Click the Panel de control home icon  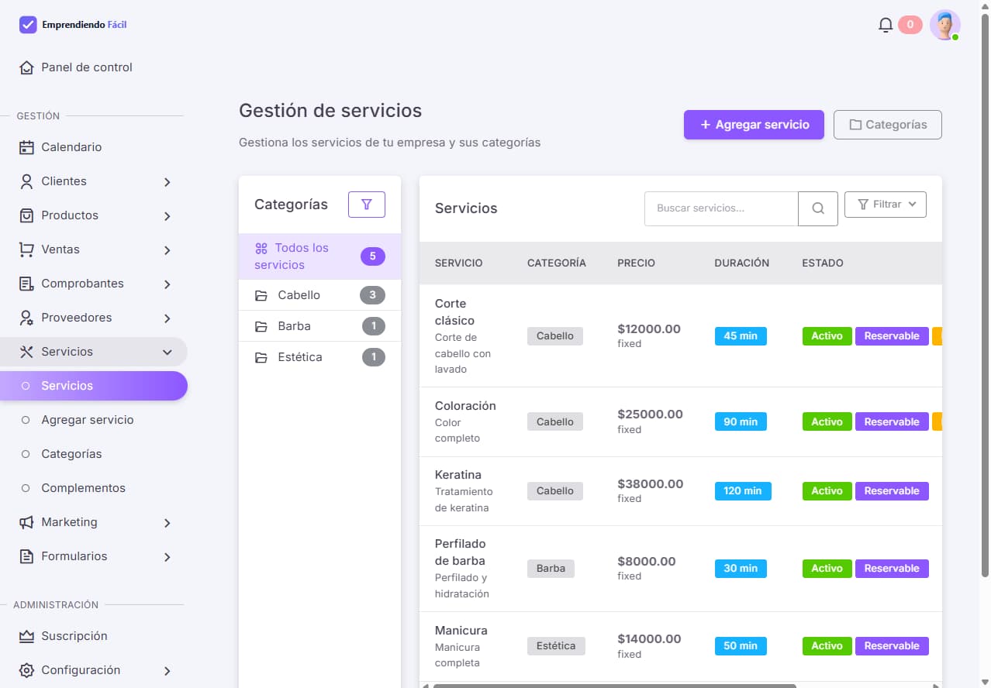(x=27, y=67)
